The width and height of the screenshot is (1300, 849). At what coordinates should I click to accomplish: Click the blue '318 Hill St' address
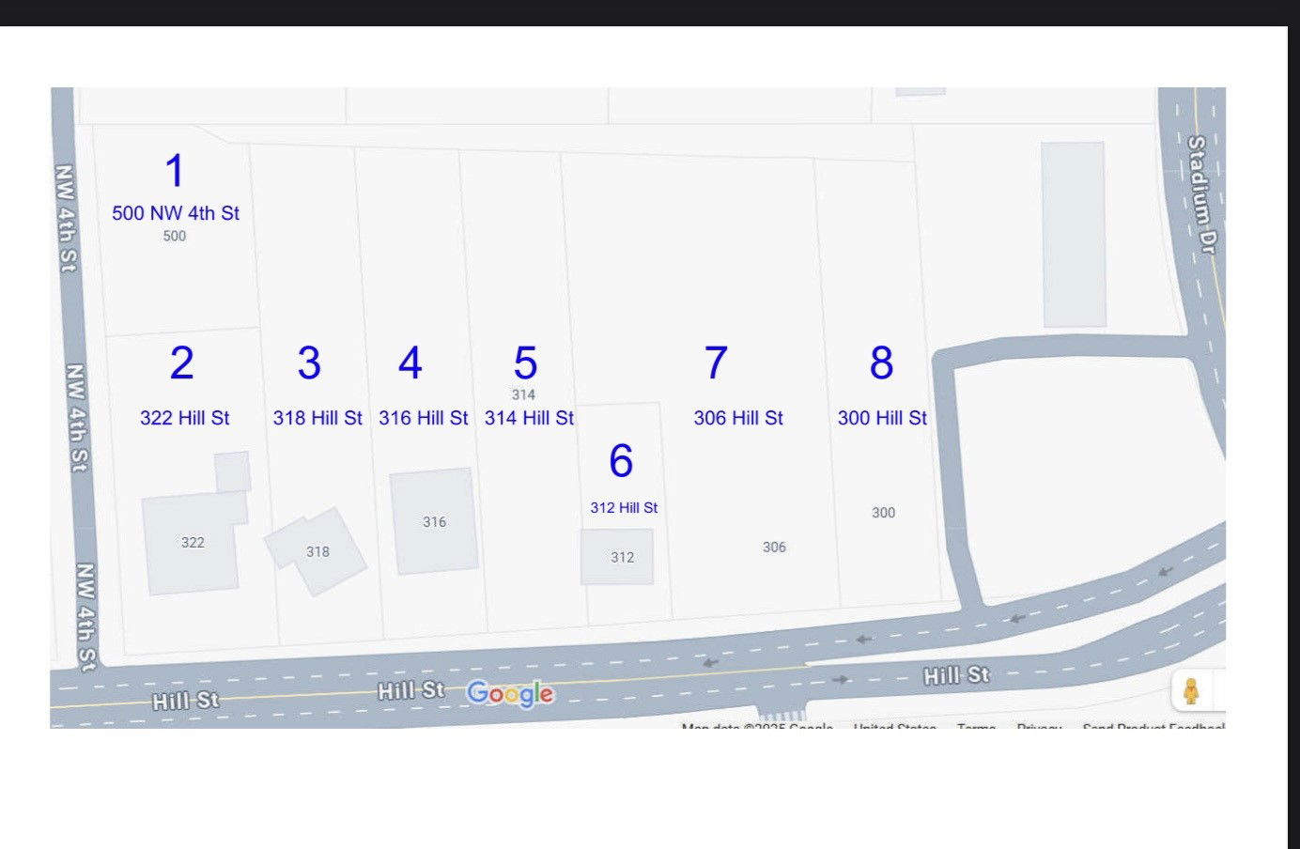coord(317,418)
